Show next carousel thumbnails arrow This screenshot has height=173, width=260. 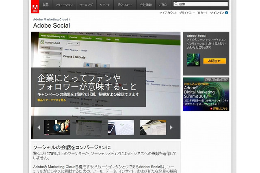tap(171, 128)
